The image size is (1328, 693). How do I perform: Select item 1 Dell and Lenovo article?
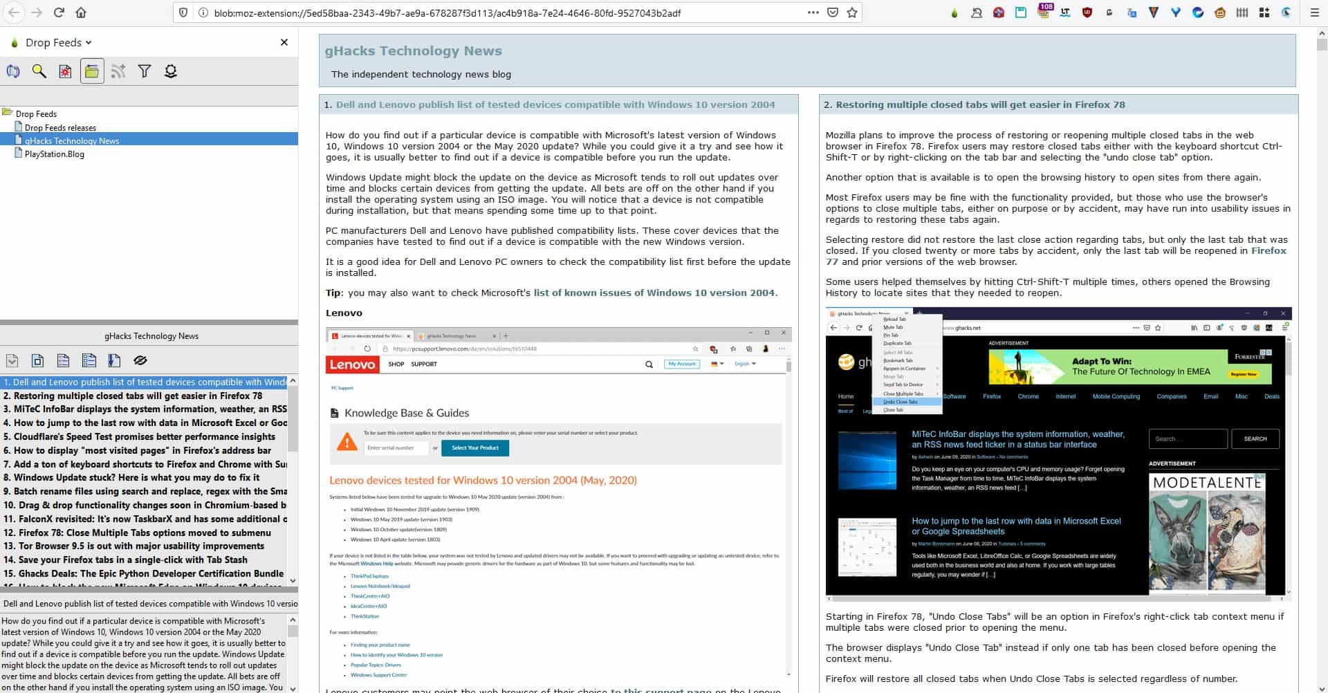[144, 382]
